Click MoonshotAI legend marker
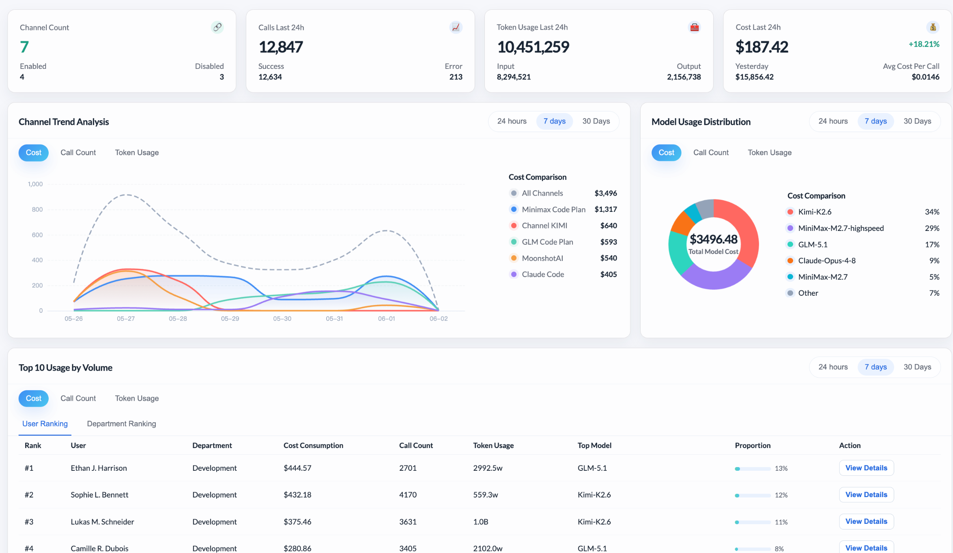Image resolution: width=953 pixels, height=553 pixels. click(x=514, y=258)
